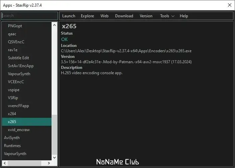235x168 pixels.
Task: Close the Apps StaxRip window
Action: pos(229,5)
